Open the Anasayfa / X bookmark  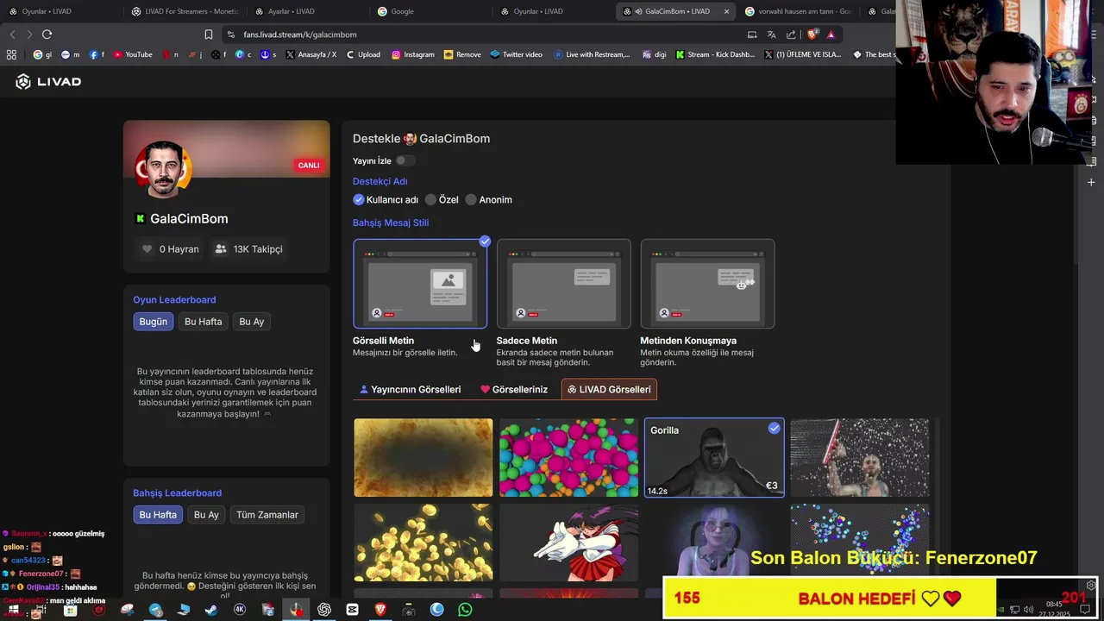click(310, 54)
